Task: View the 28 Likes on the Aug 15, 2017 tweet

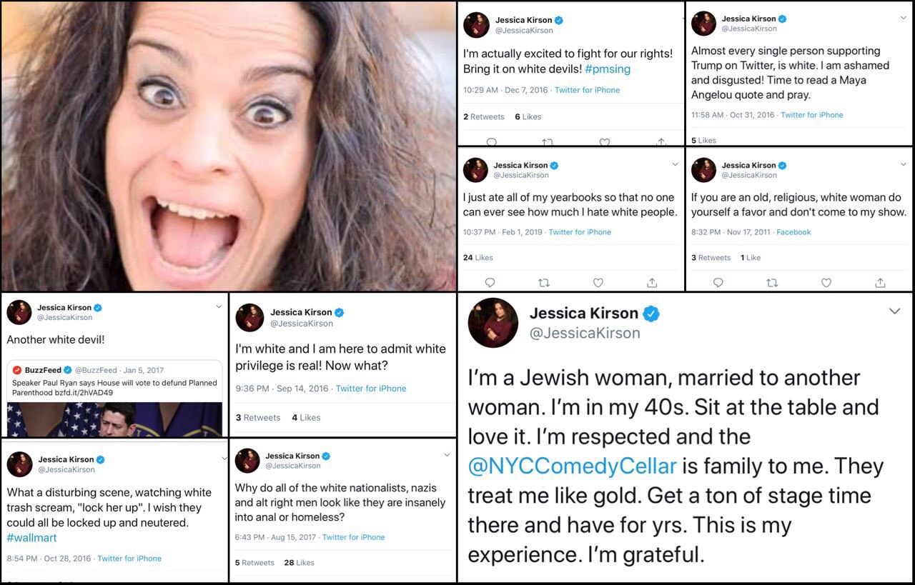Action: [x=299, y=562]
